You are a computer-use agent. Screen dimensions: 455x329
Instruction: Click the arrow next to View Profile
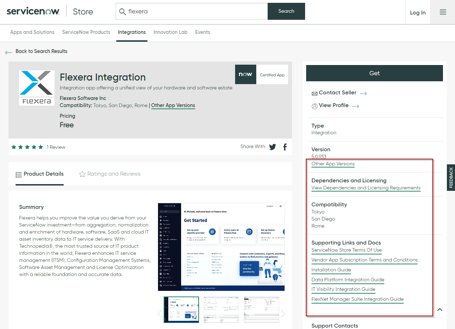coord(356,106)
